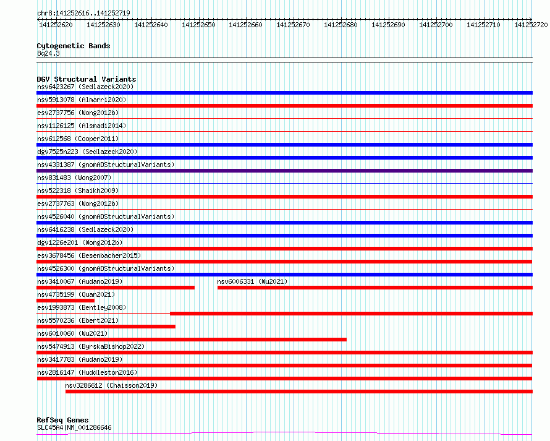Select nsv3417783 (Audano2019) label
Viewport: 550px width, 441px height.
[x=80, y=359]
